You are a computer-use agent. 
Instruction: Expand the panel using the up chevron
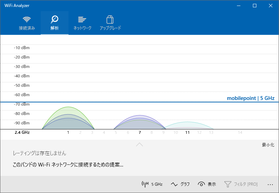[x=139, y=144]
